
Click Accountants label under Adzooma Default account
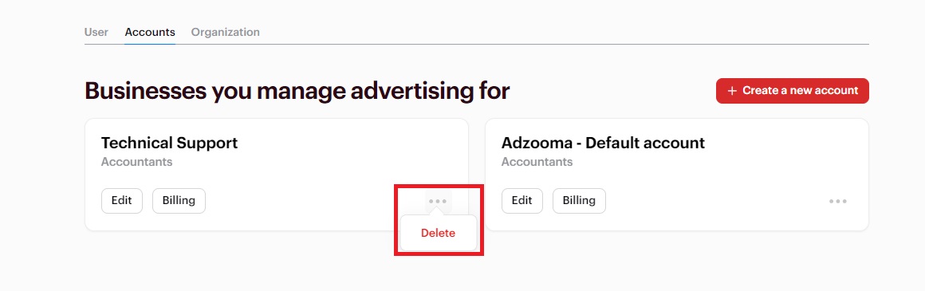tap(537, 162)
